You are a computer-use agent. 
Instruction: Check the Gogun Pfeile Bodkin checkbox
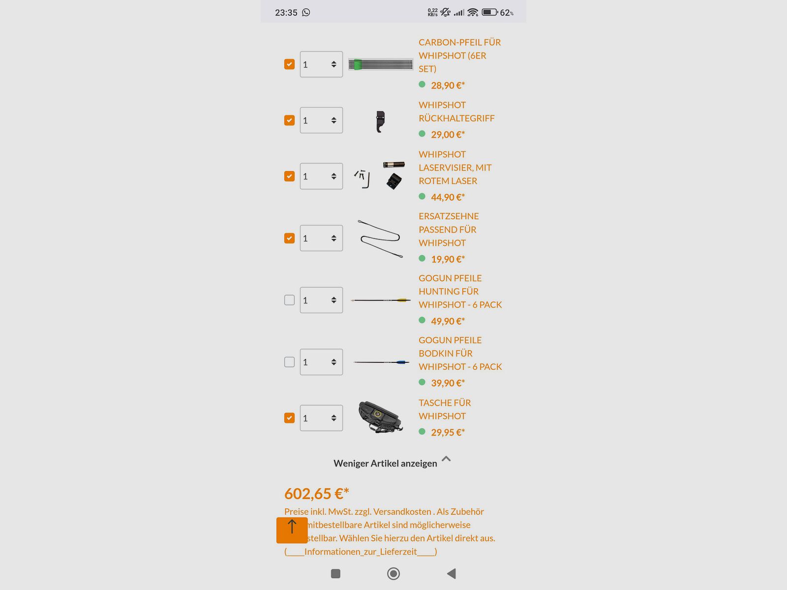[x=289, y=362]
